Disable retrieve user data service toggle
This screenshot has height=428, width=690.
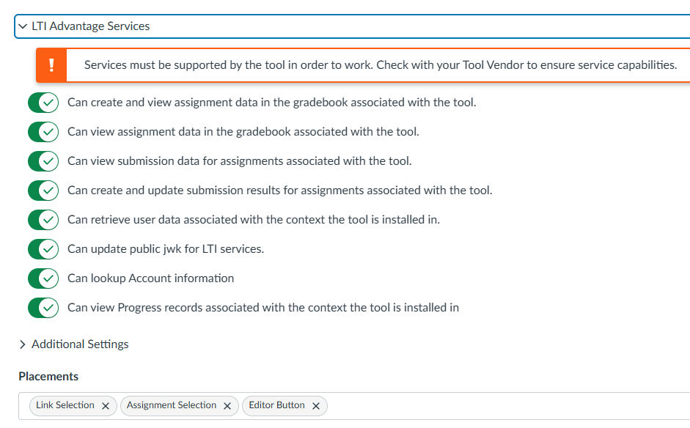pyautogui.click(x=43, y=220)
